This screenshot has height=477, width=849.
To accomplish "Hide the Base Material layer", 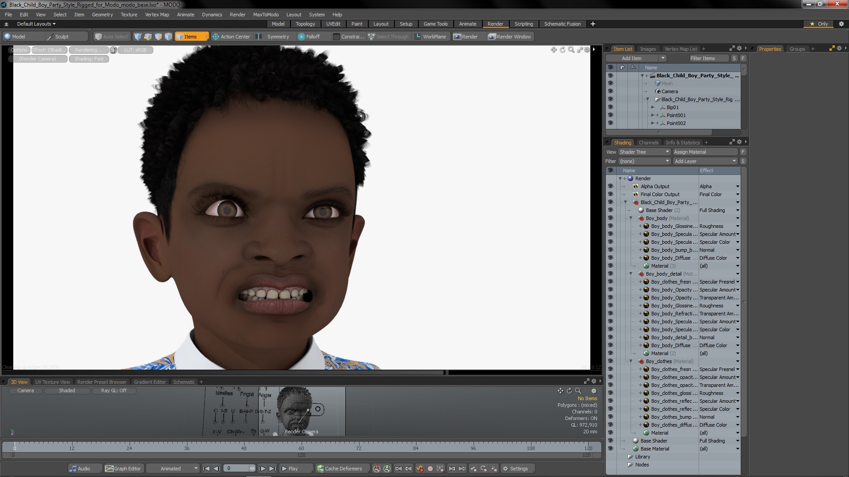I will [x=610, y=449].
